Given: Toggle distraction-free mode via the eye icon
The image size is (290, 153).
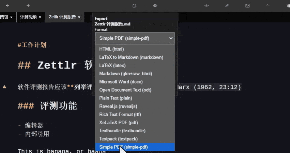Looking at the screenshot, I should coord(155,6).
